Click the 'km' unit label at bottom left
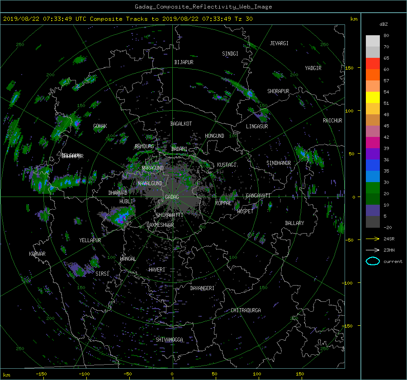The image size is (407, 380). click(7, 375)
